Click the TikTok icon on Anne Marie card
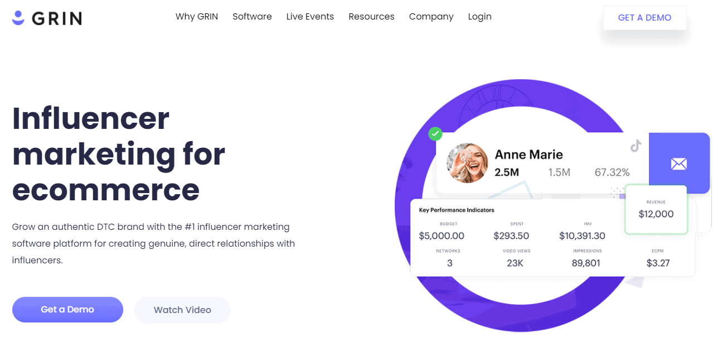This screenshot has height=337, width=713. click(x=636, y=146)
